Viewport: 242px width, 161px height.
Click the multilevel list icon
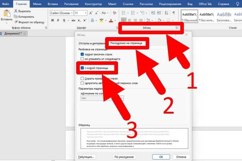pos(142,13)
